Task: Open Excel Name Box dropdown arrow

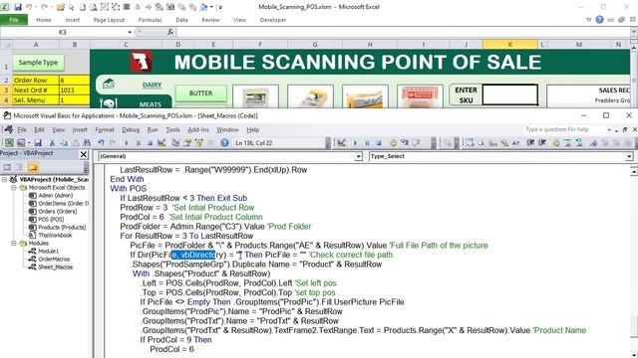Action: [130, 32]
